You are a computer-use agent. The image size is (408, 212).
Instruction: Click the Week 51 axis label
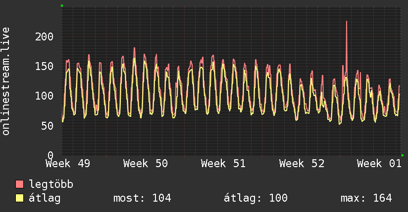point(223,164)
